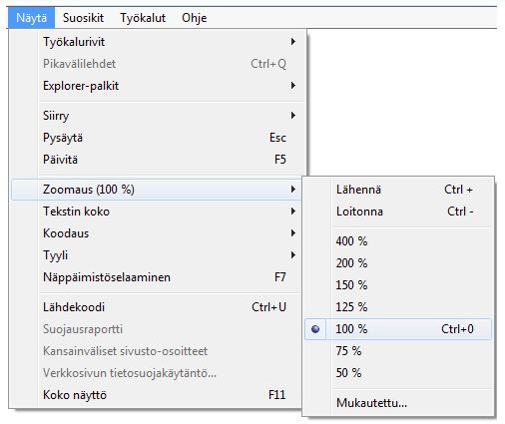The image size is (505, 424).
Task: Select Päivitä to refresh the page
Action: [157, 160]
